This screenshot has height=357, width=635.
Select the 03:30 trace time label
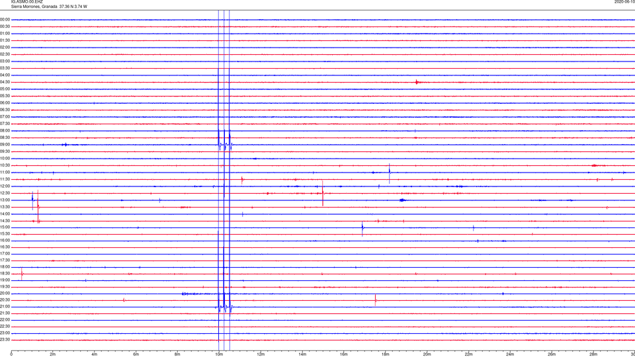5,68
